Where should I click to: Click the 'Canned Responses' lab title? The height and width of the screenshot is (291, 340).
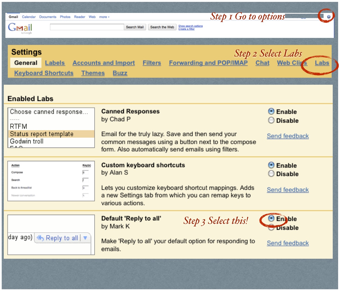click(131, 111)
